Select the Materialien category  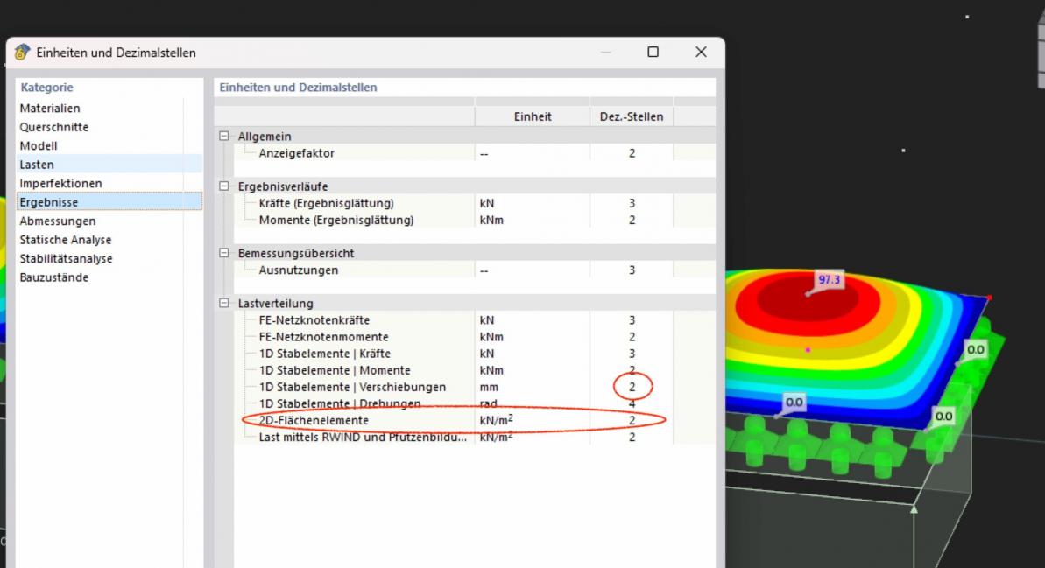(50, 108)
